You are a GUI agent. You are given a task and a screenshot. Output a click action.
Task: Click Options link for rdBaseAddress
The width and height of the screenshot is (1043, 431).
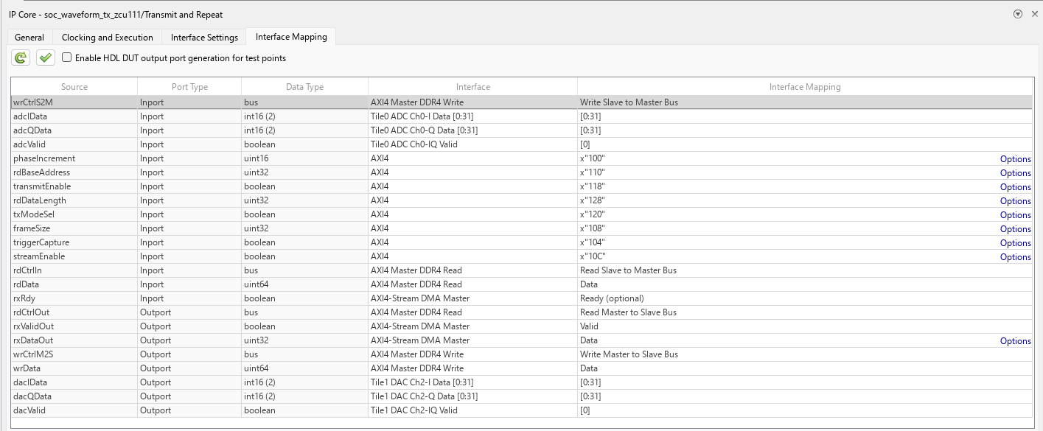click(x=1015, y=173)
